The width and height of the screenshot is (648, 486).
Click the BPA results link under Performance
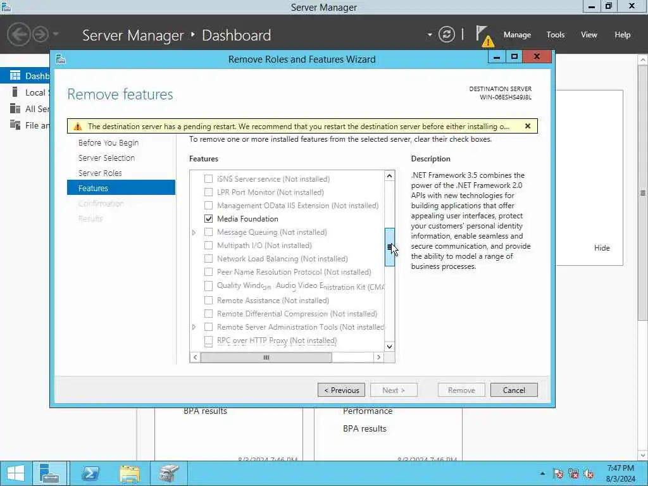(x=364, y=428)
